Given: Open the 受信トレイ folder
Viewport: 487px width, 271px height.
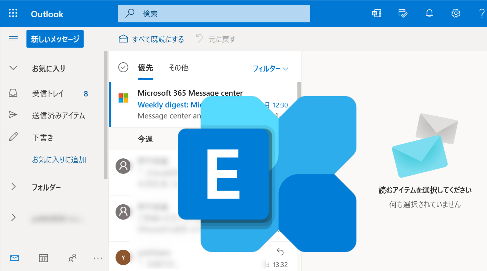Looking at the screenshot, I should pos(48,94).
